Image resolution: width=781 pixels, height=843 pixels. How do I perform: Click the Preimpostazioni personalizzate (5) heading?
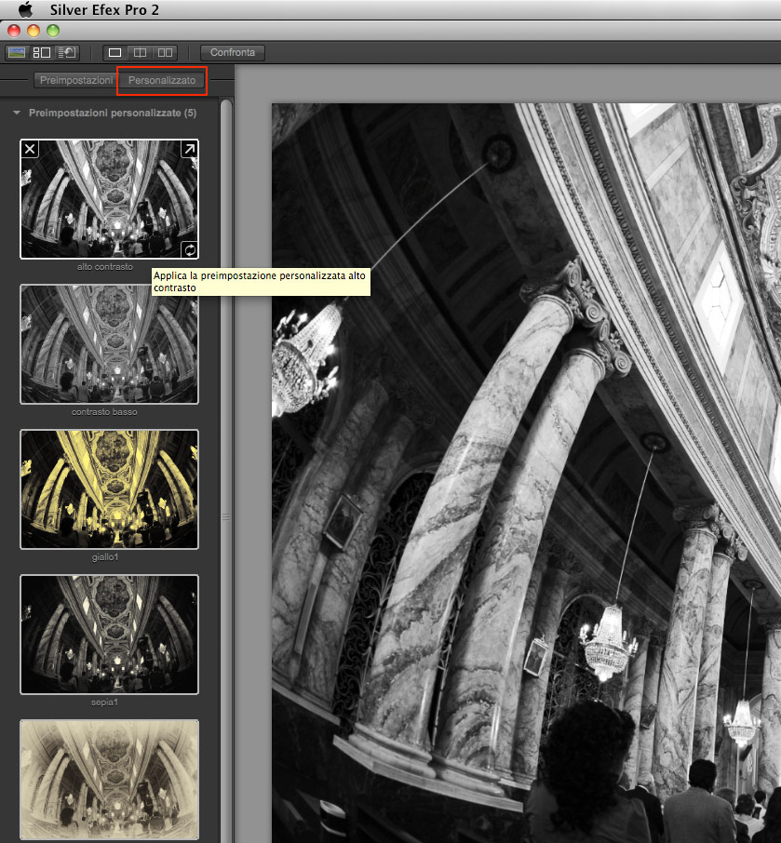tap(113, 113)
